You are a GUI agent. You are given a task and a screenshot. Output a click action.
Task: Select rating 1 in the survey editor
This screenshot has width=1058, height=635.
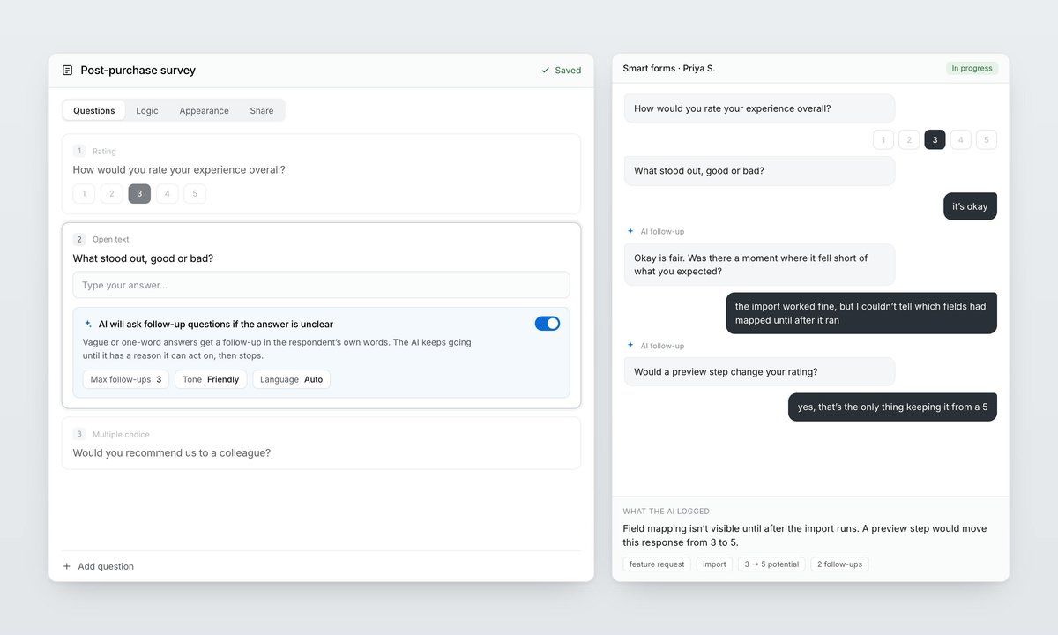coord(84,194)
